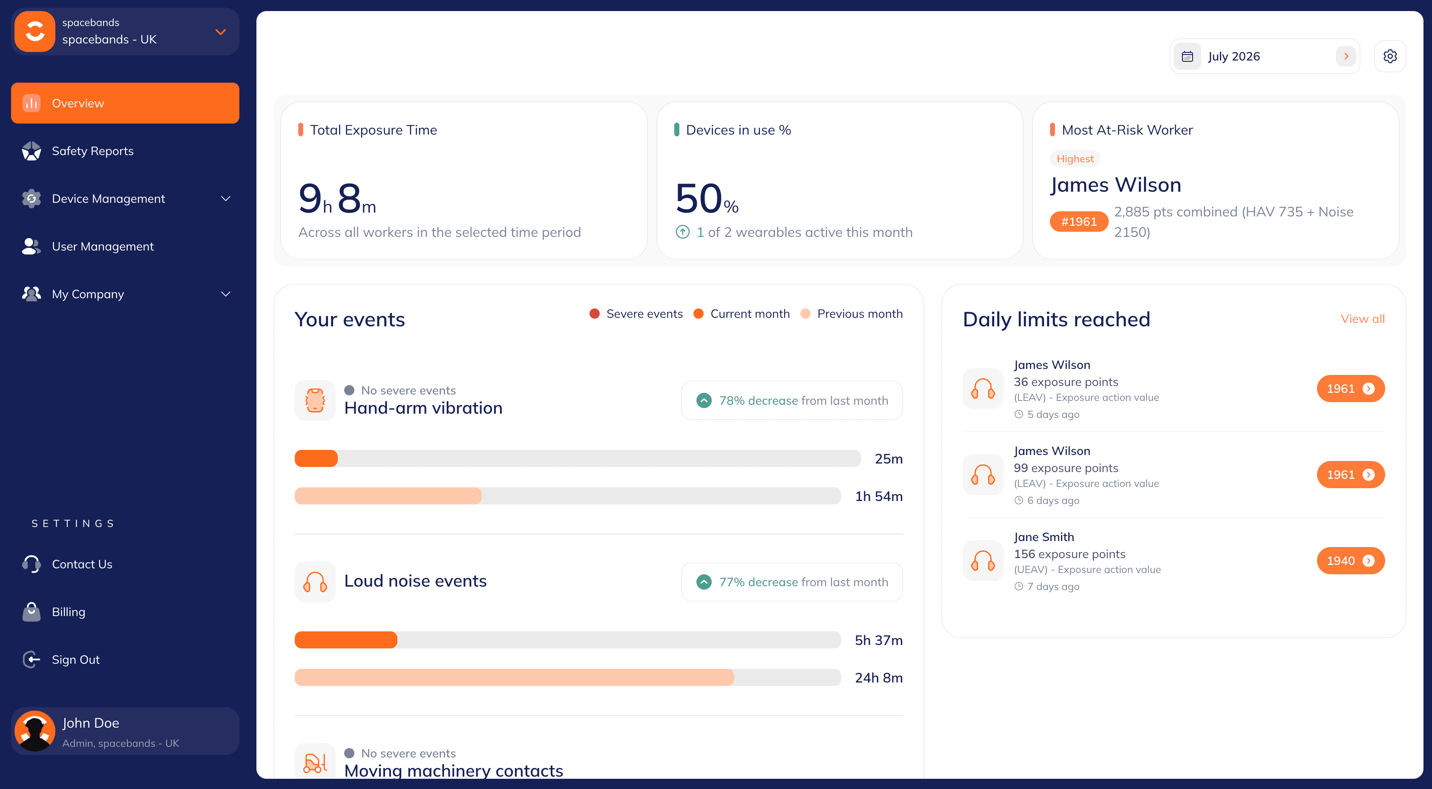The width and height of the screenshot is (1432, 789).
Task: Click the Total Exposure Time card
Action: (464, 181)
